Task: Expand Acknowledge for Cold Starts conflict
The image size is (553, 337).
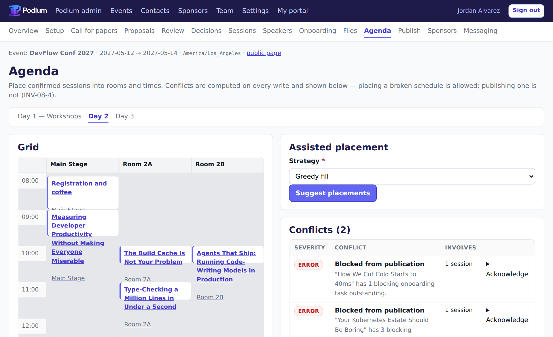Action: pyautogui.click(x=507, y=269)
